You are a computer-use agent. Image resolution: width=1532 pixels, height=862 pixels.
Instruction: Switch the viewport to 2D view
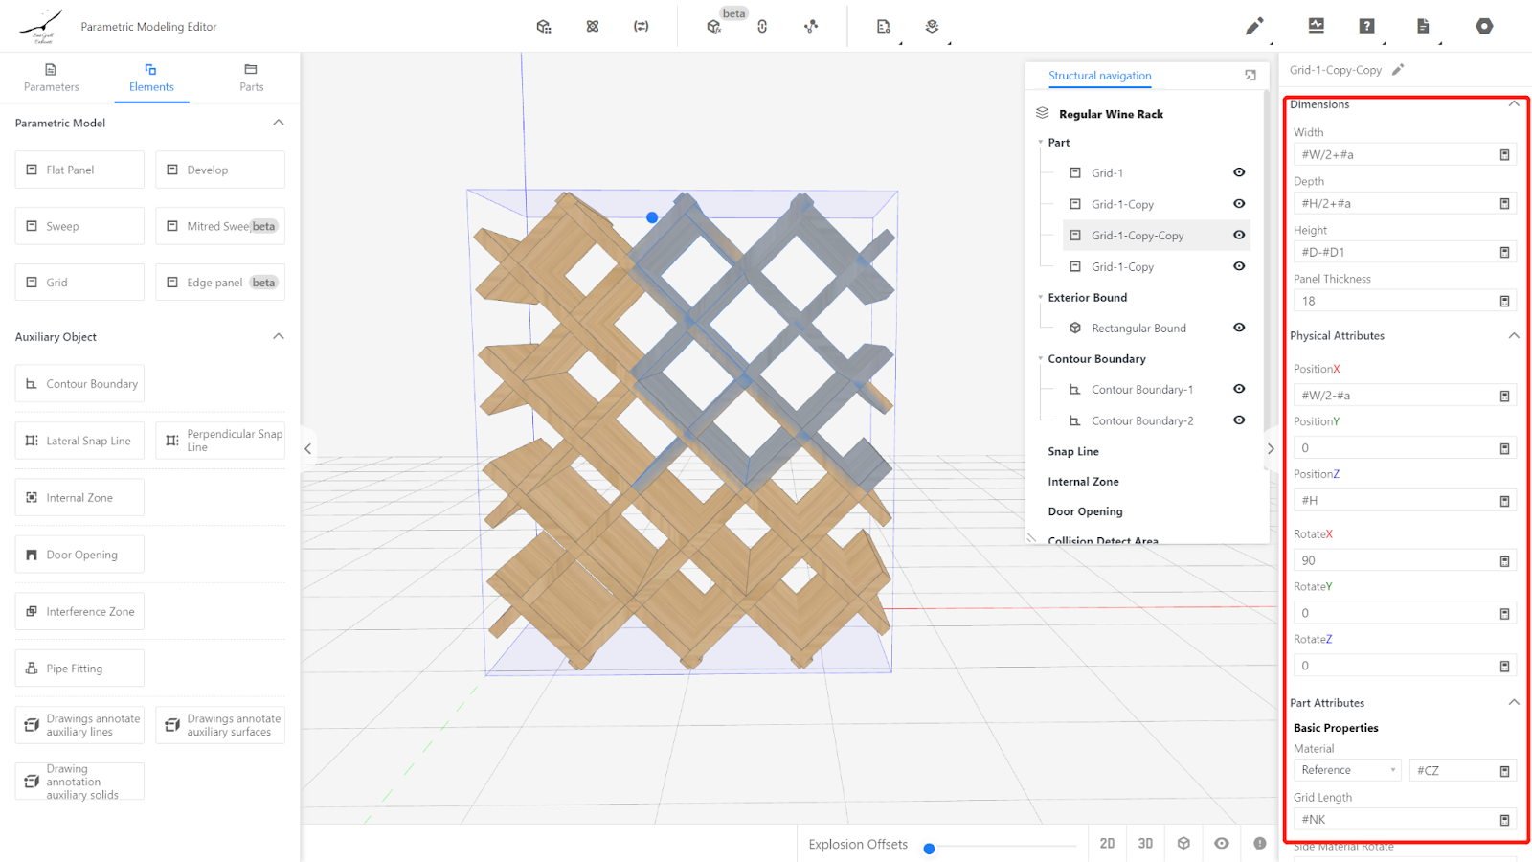(x=1107, y=844)
